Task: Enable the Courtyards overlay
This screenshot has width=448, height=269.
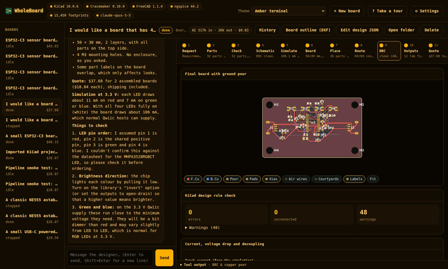Action: pyautogui.click(x=326, y=179)
